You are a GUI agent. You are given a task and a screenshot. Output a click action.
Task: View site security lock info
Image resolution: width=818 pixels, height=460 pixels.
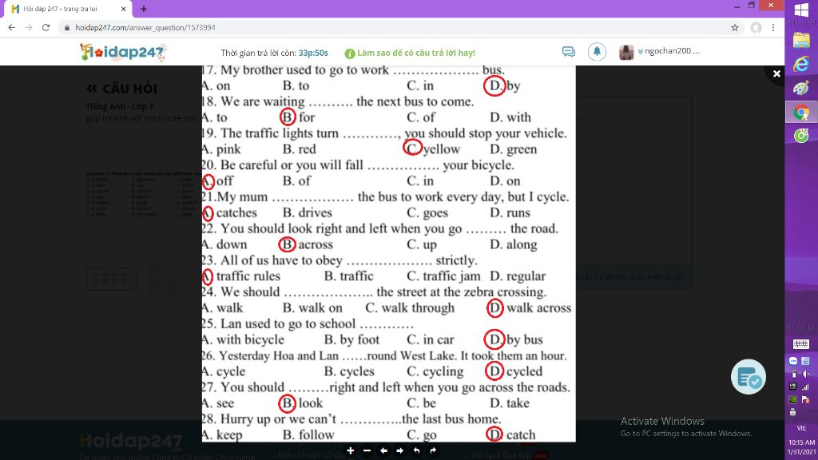pyautogui.click(x=67, y=28)
